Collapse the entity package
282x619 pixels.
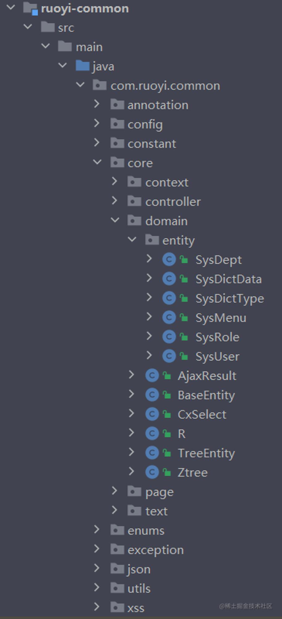pos(132,239)
